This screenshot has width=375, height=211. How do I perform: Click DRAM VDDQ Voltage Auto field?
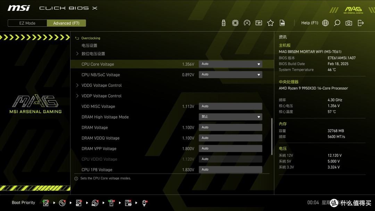pyautogui.click(x=230, y=138)
